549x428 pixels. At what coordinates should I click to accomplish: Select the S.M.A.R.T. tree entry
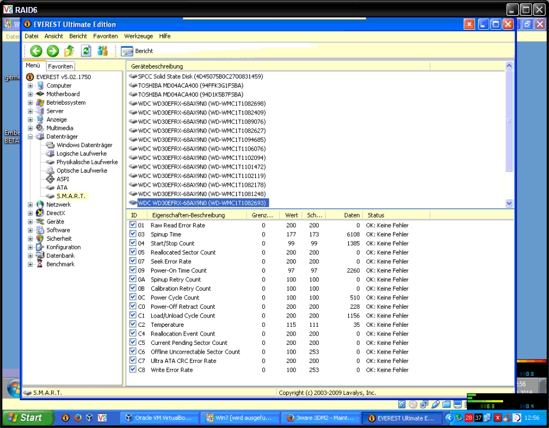click(71, 196)
